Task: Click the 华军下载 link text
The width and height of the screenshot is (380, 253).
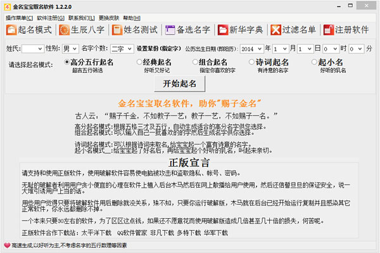Action: (216, 233)
